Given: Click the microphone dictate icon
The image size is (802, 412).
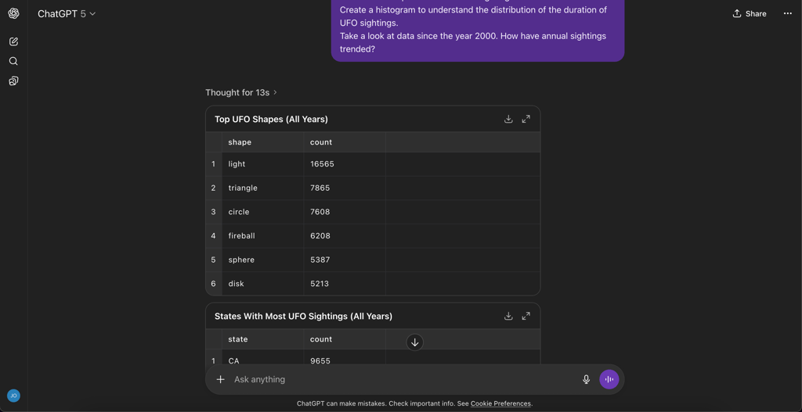Looking at the screenshot, I should pos(586,379).
